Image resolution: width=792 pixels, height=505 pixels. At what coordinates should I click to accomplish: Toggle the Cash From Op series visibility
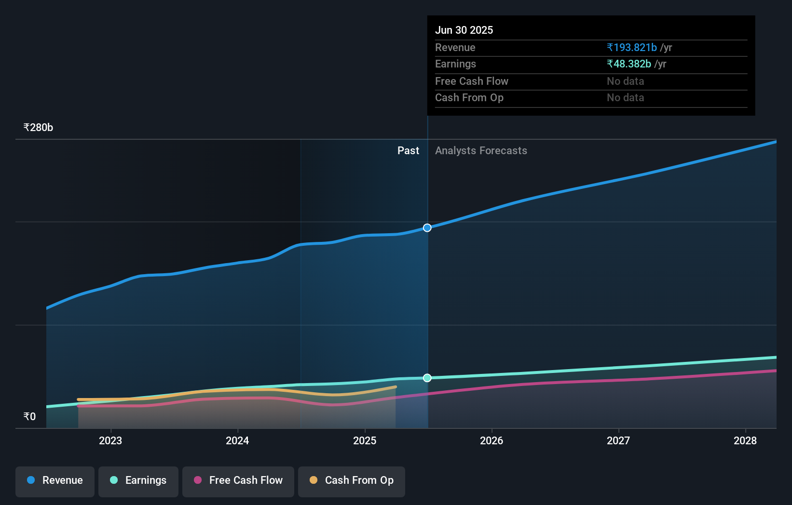point(351,481)
